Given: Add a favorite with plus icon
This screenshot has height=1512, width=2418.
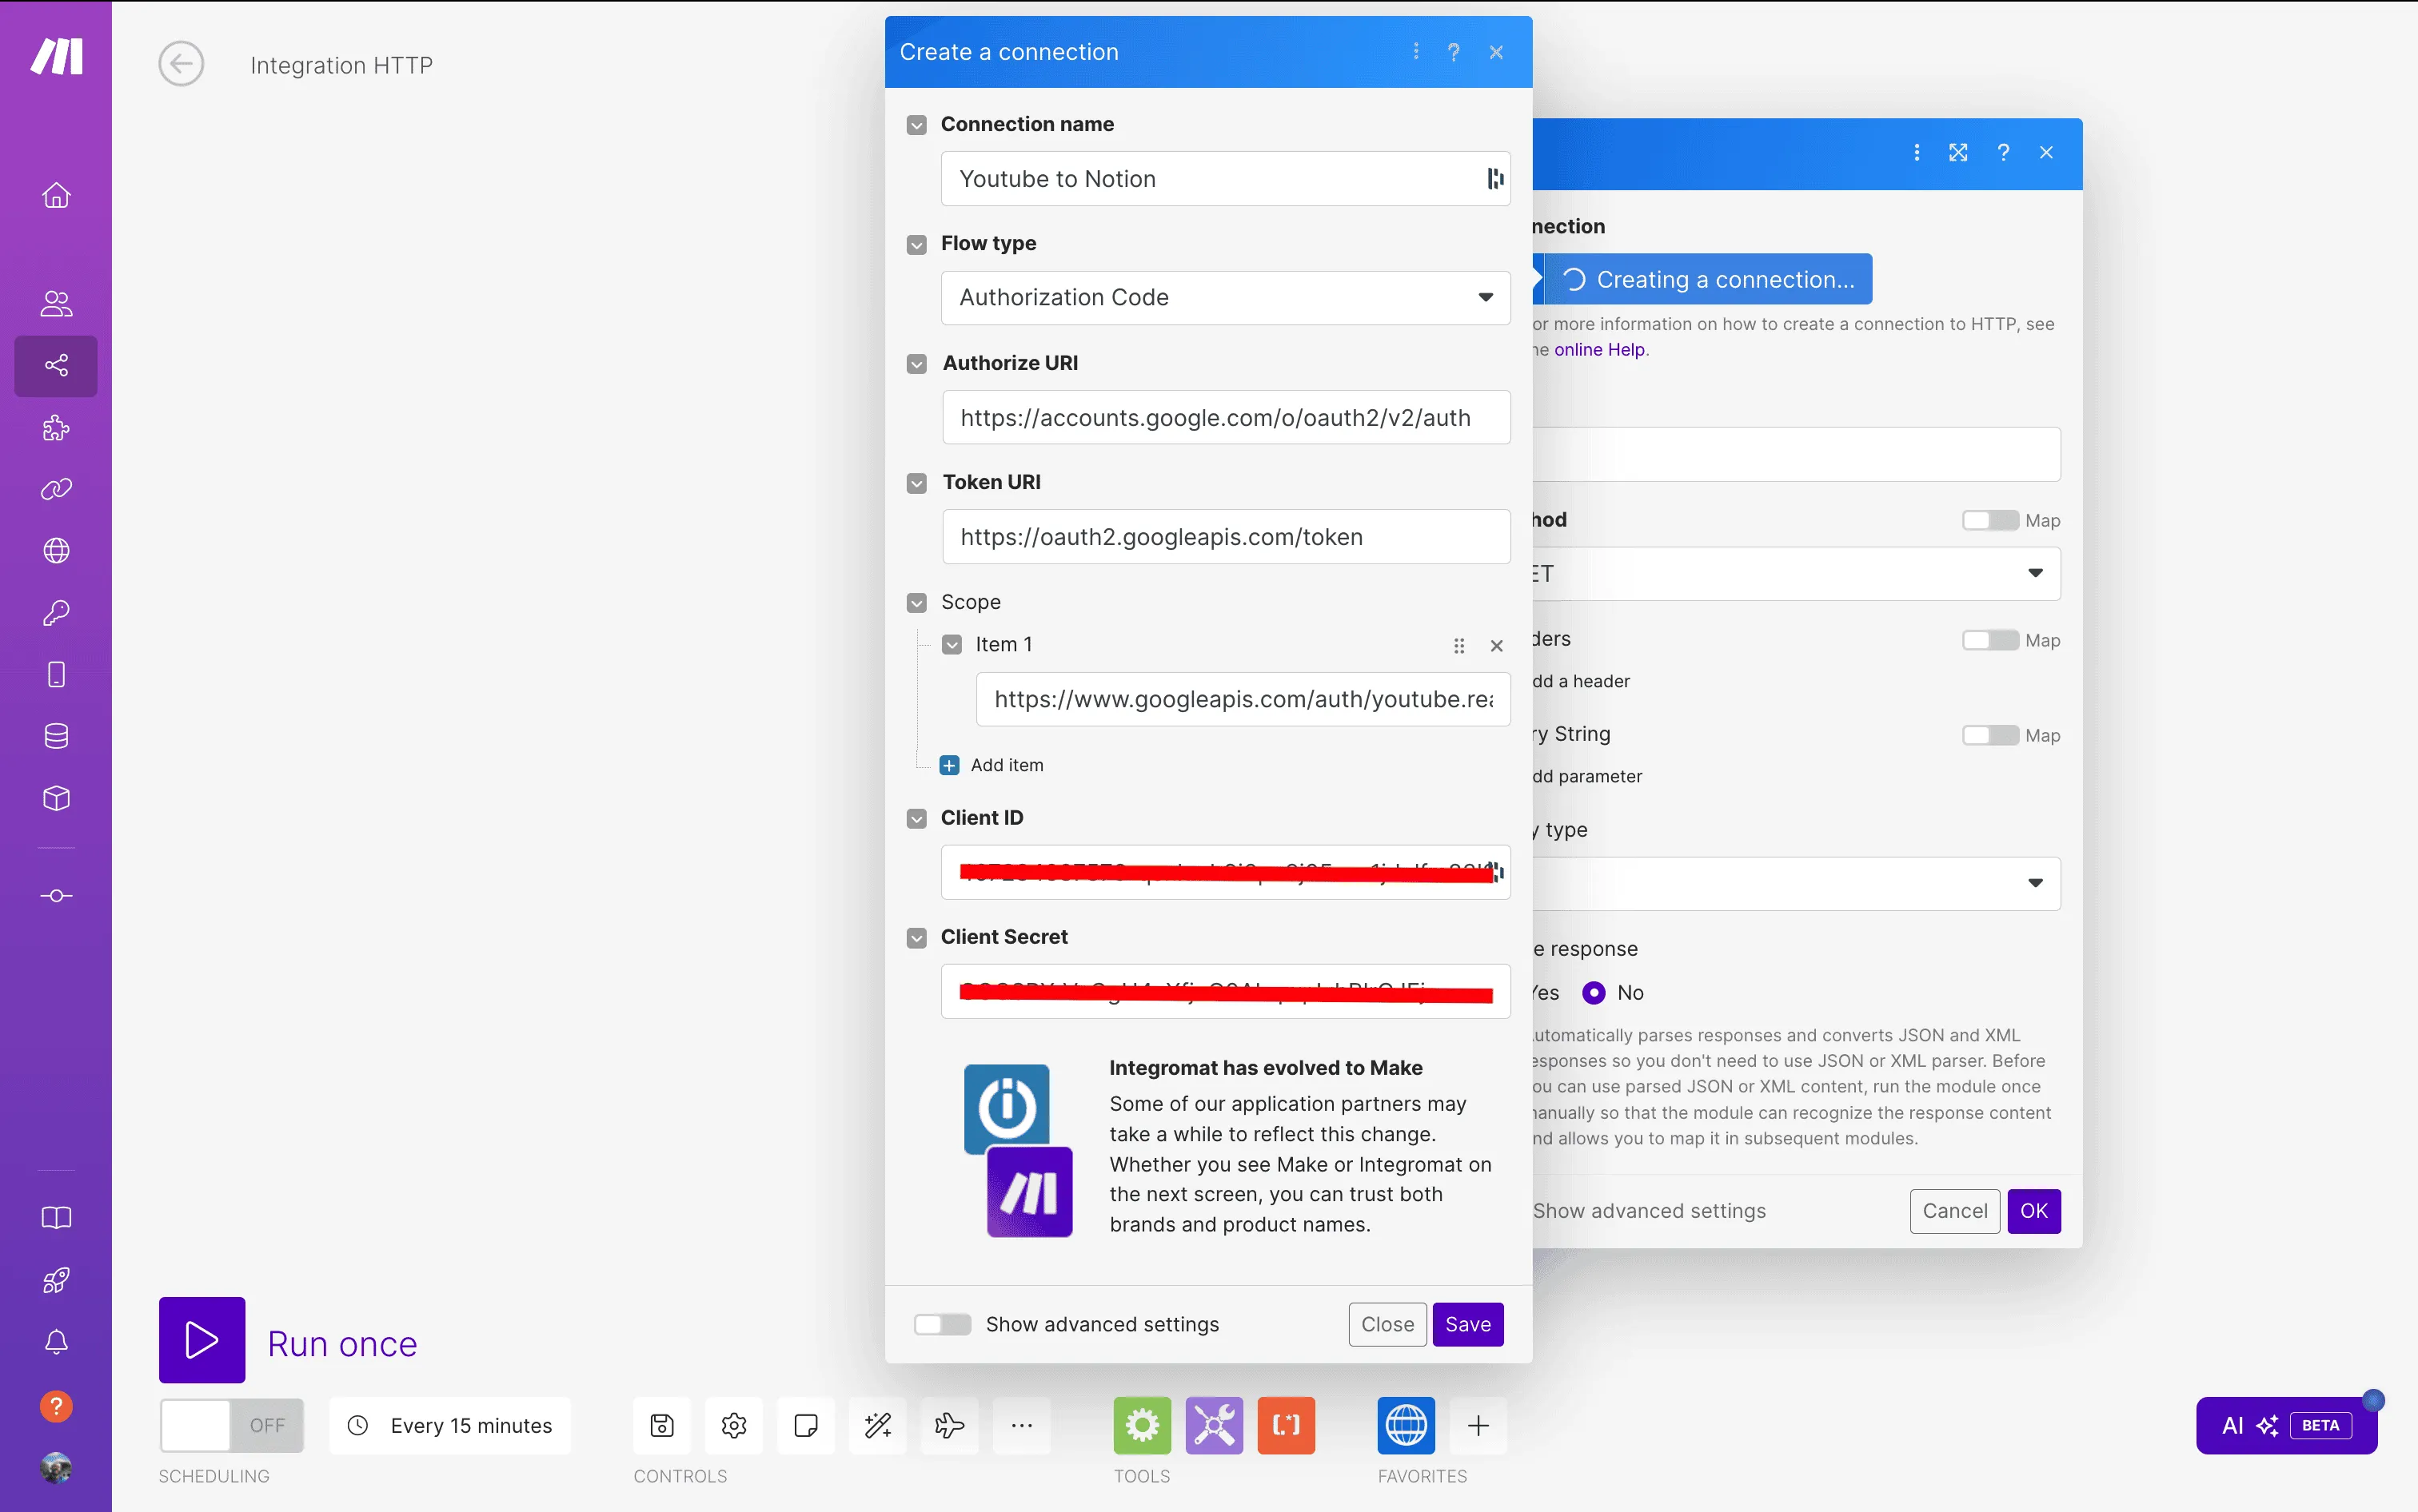Looking at the screenshot, I should coord(1478,1426).
